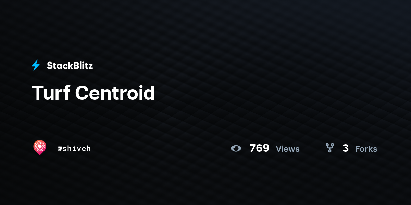Click the at-sign handle shiveh text
This screenshot has height=205, width=411.
tap(74, 148)
